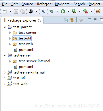Select the test-server-internal folder
Image resolution: width=103 pixels, height=111 pixels.
tap(34, 61)
